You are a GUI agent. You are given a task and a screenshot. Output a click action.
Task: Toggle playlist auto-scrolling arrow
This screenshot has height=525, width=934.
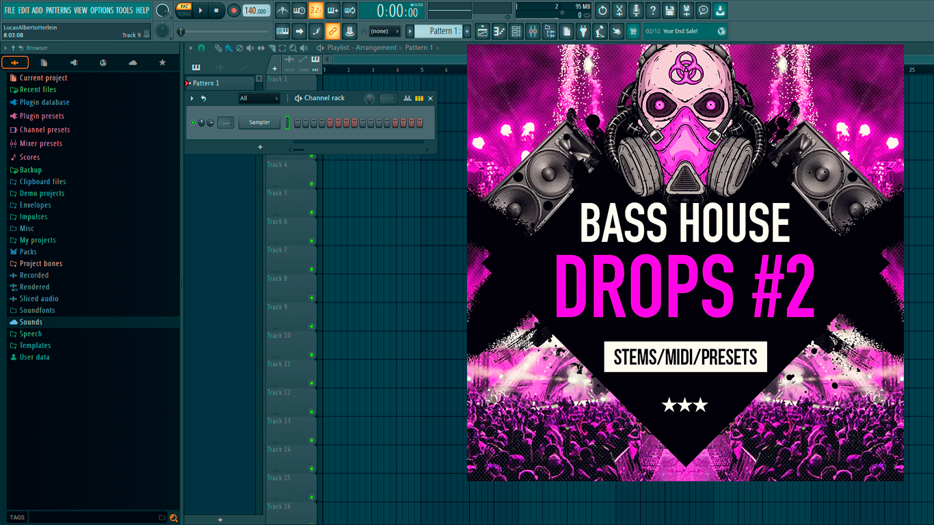(x=299, y=31)
